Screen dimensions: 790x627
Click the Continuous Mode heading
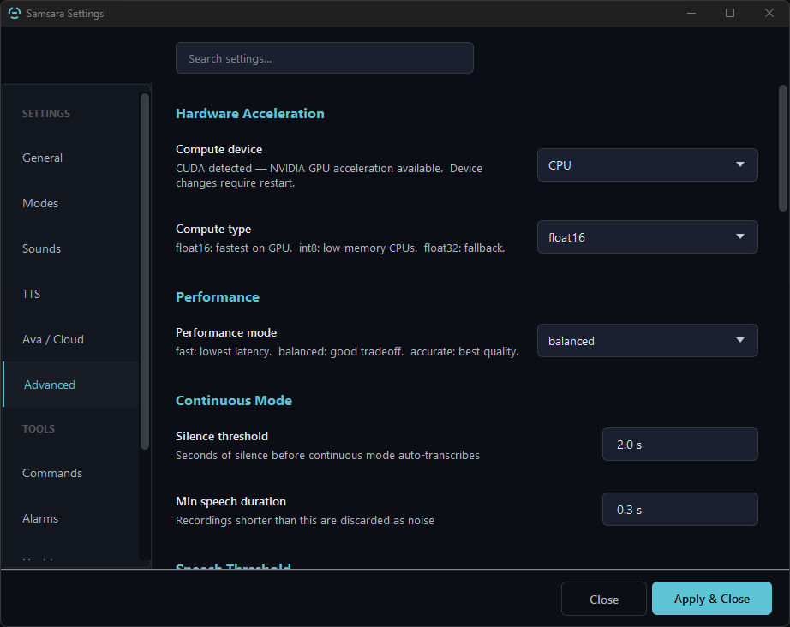234,400
